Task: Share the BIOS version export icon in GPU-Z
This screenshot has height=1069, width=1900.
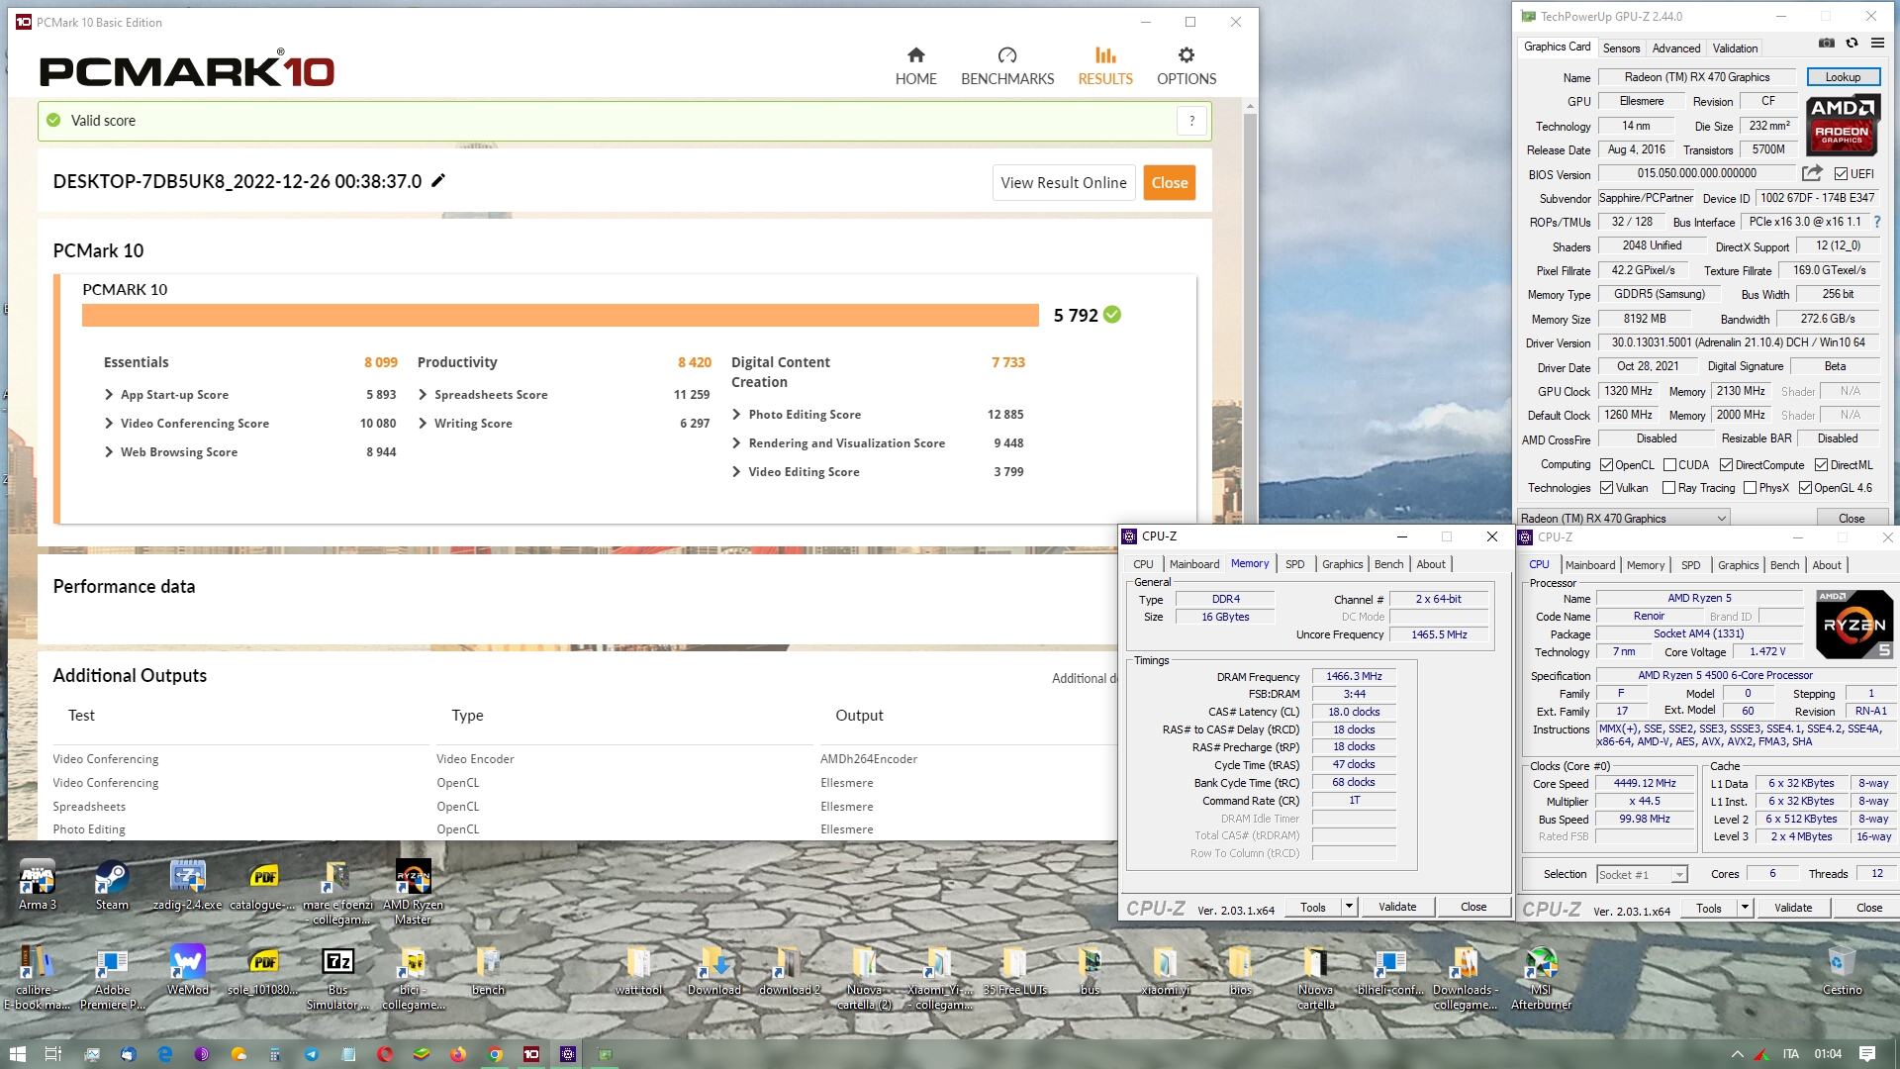Action: pyautogui.click(x=1812, y=173)
